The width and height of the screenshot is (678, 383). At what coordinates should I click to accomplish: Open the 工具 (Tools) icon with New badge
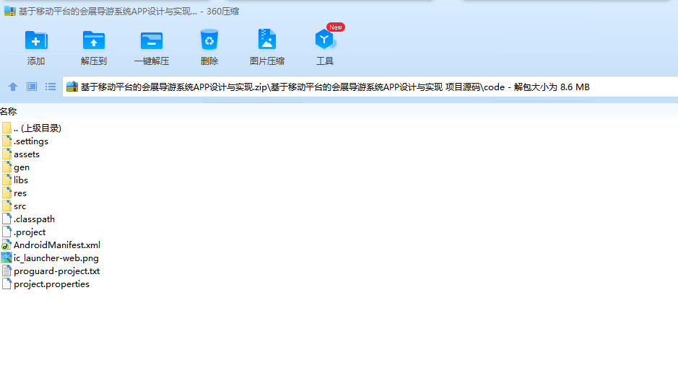coord(325,40)
